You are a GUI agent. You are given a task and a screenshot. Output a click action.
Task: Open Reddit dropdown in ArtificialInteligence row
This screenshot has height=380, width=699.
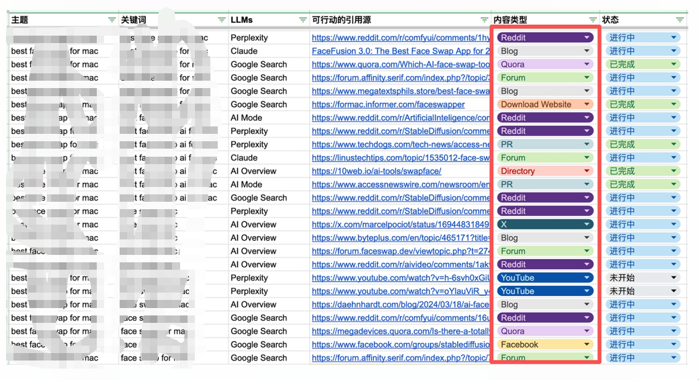click(545, 118)
